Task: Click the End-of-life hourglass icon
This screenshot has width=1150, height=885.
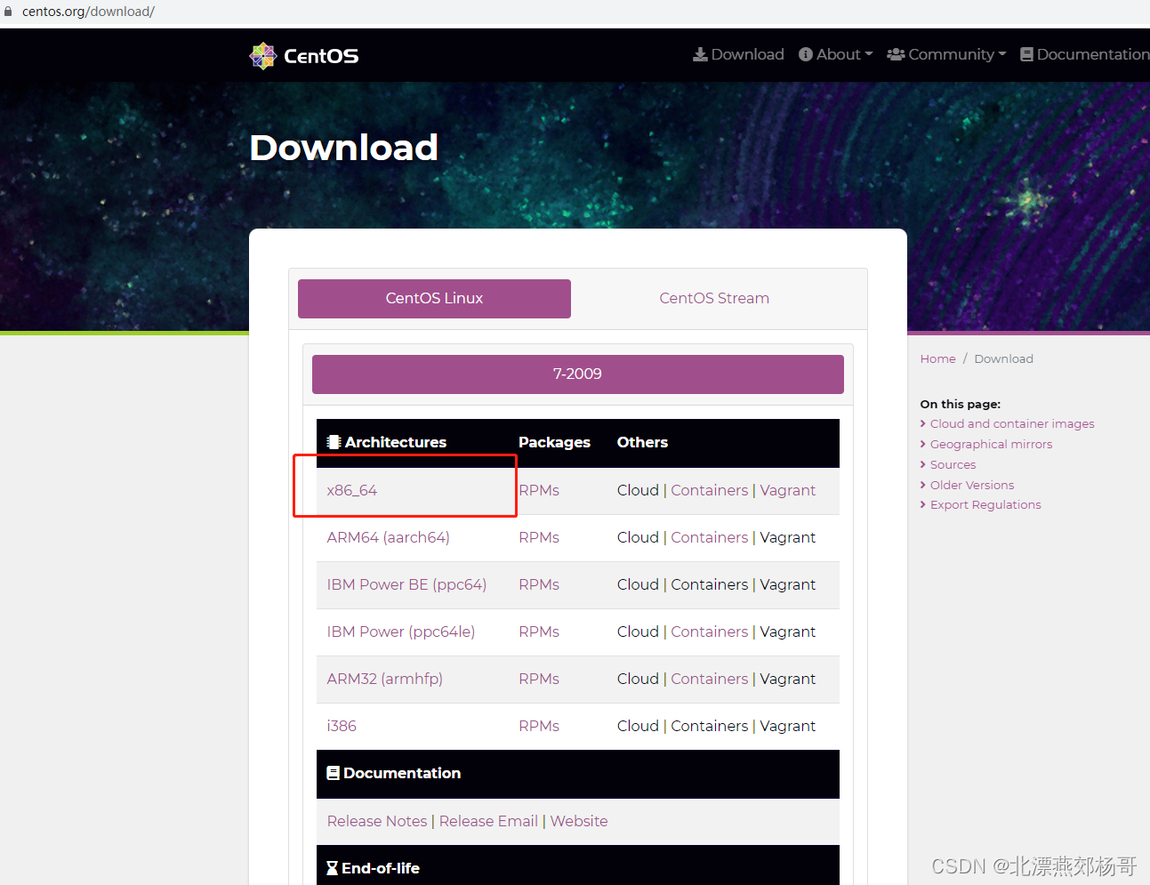Action: pos(332,868)
